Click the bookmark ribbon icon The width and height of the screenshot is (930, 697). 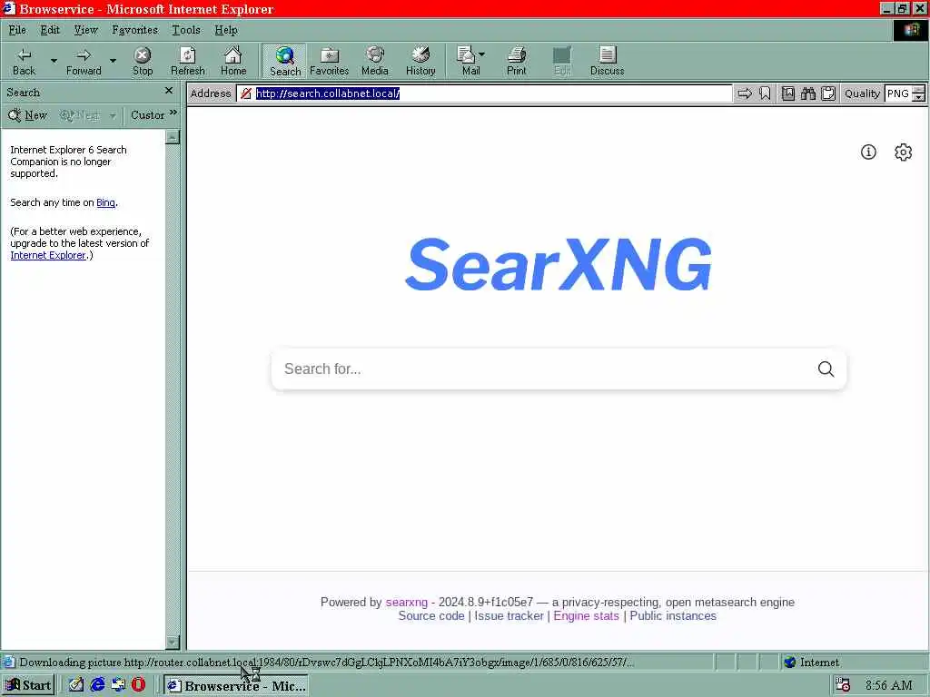765,93
